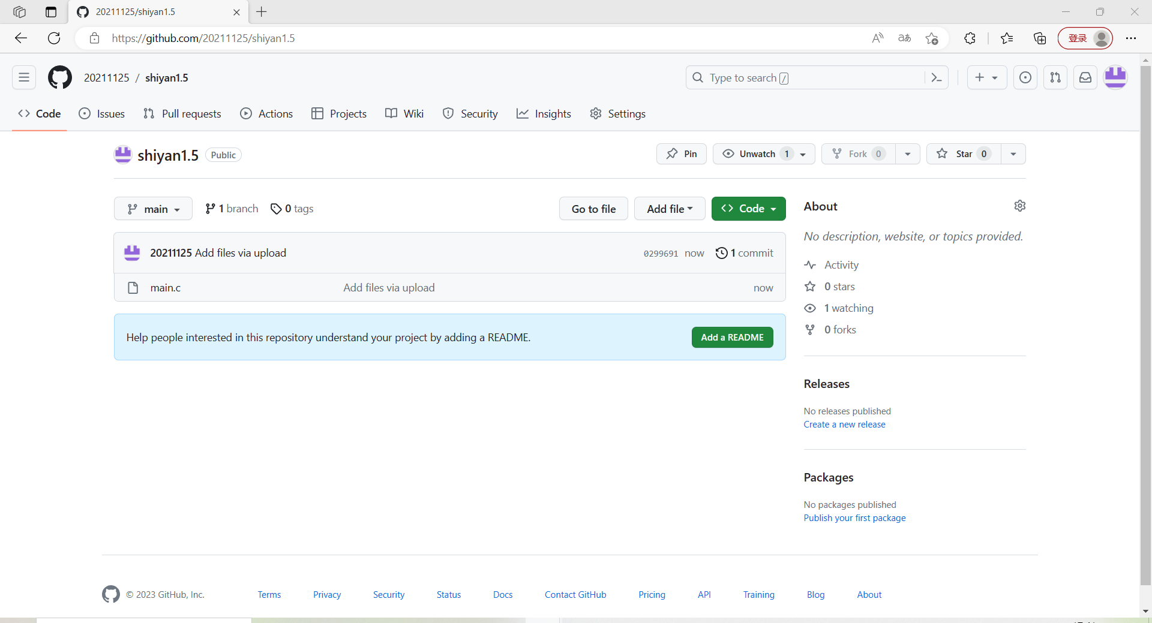This screenshot has height=623, width=1152.
Task: Click the translate page icon in address bar
Action: 904,38
